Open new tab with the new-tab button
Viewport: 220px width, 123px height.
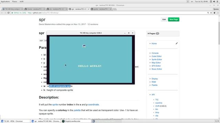pos(115,9)
